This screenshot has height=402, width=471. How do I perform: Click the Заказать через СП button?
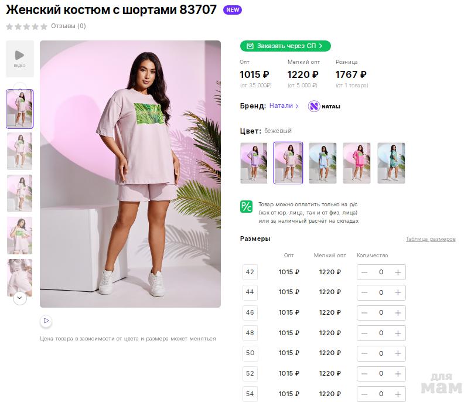coord(285,46)
